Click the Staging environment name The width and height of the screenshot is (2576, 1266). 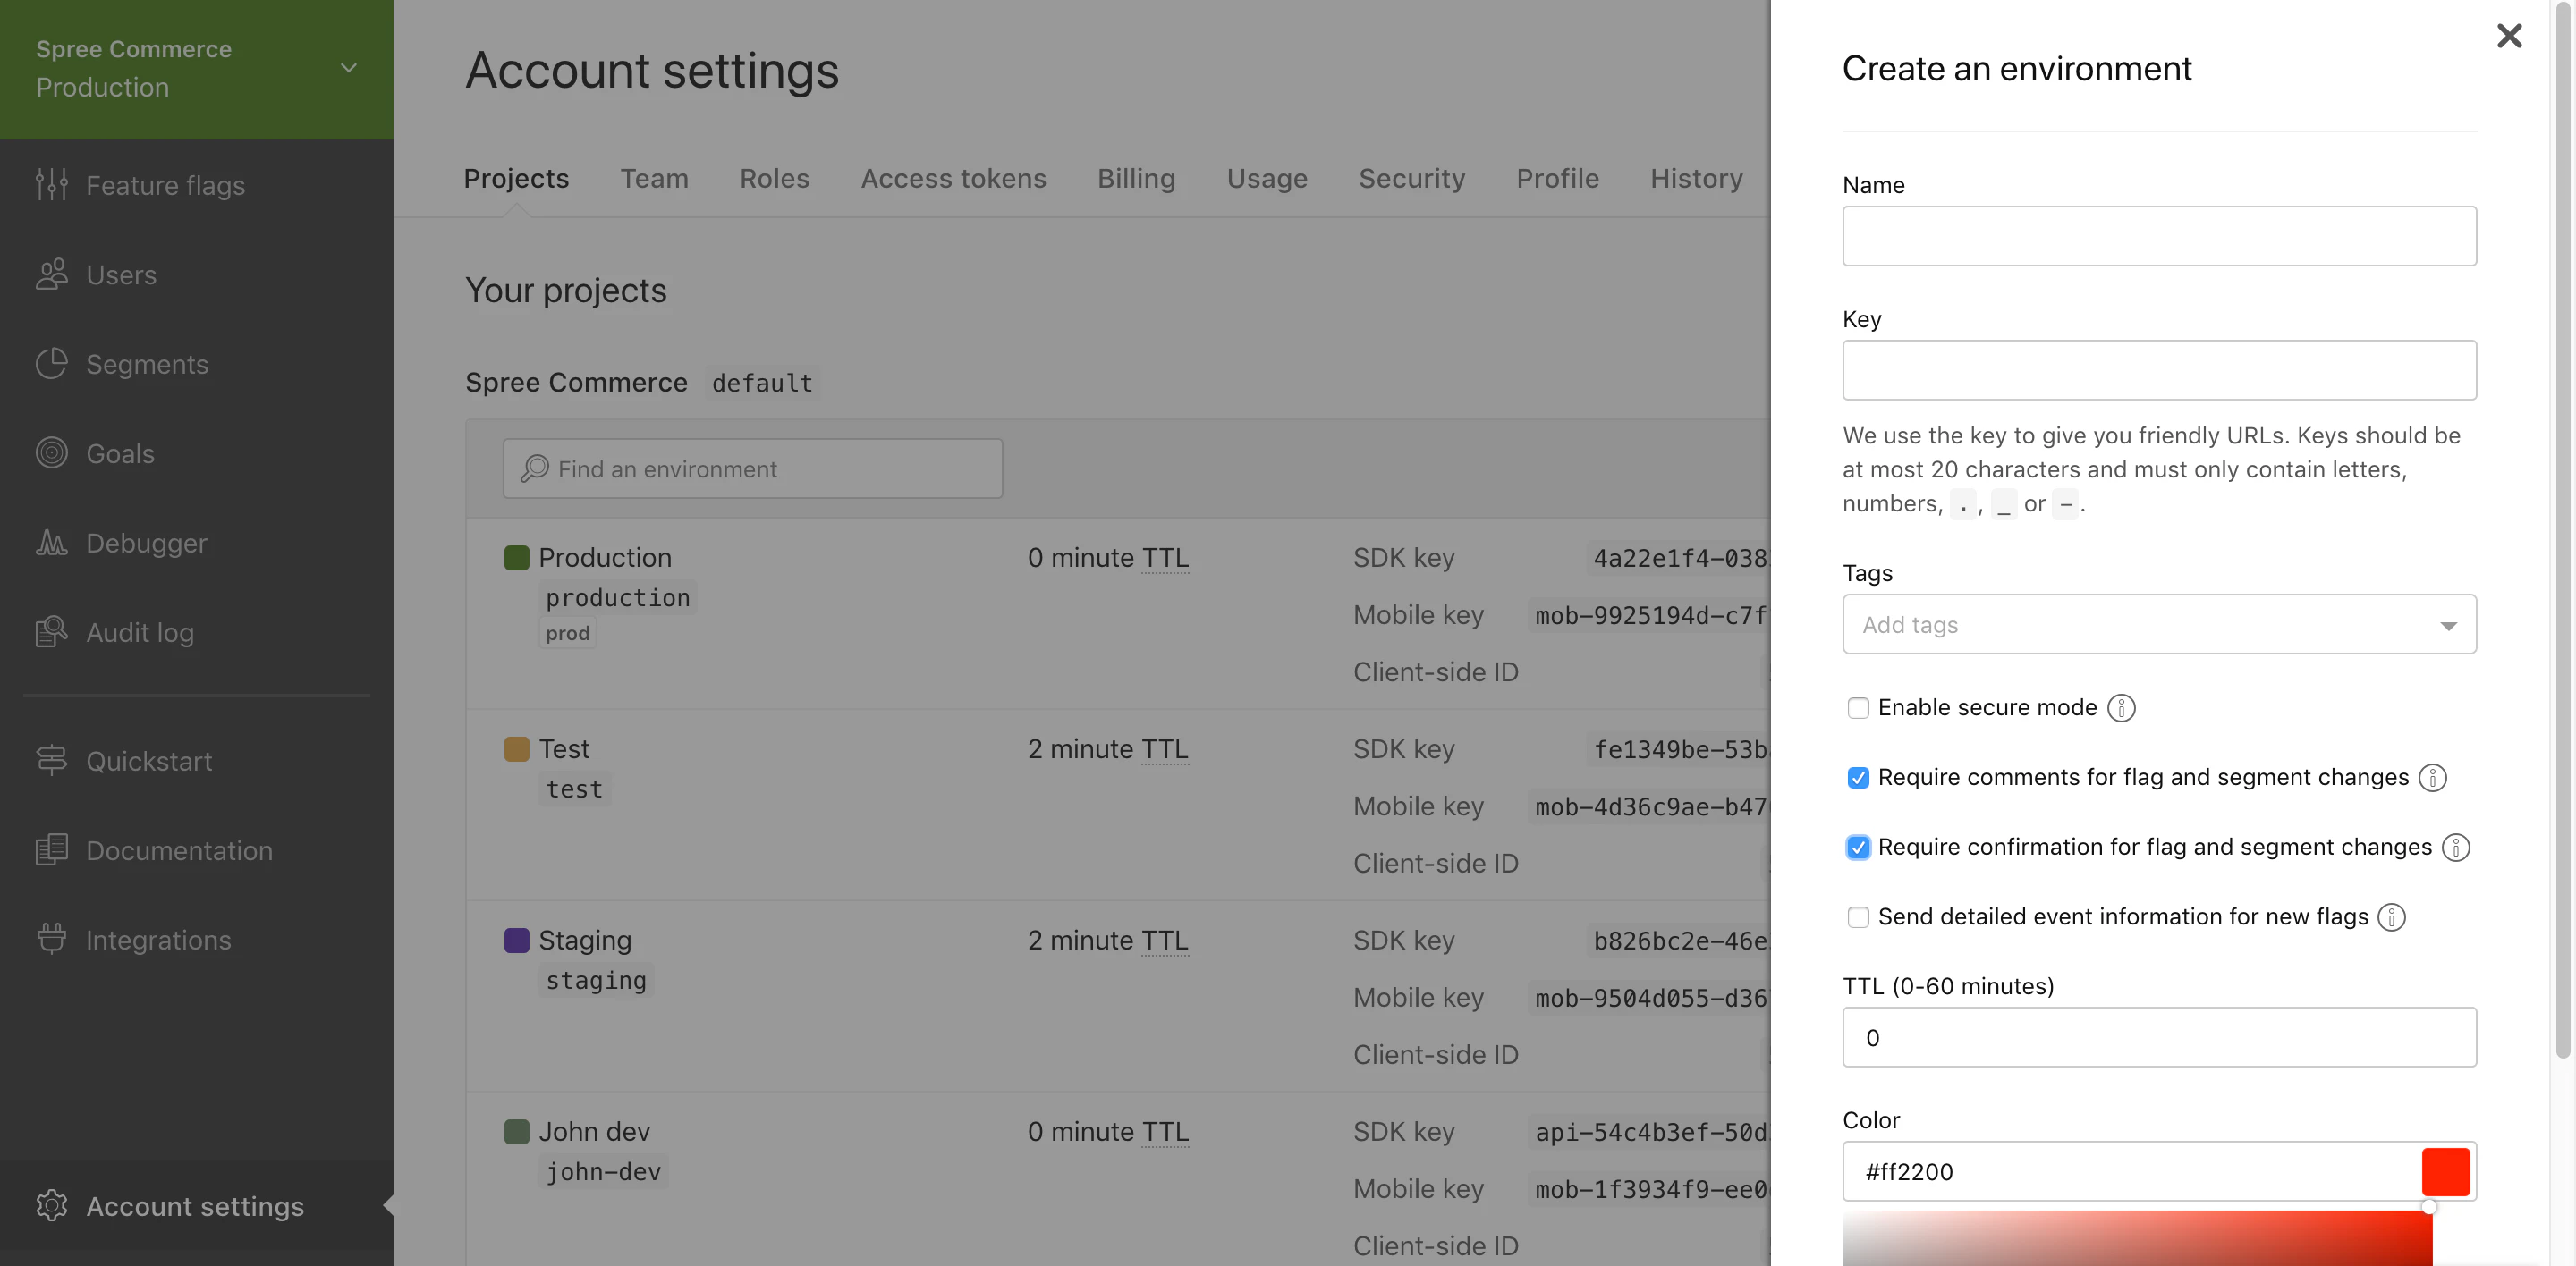click(585, 940)
